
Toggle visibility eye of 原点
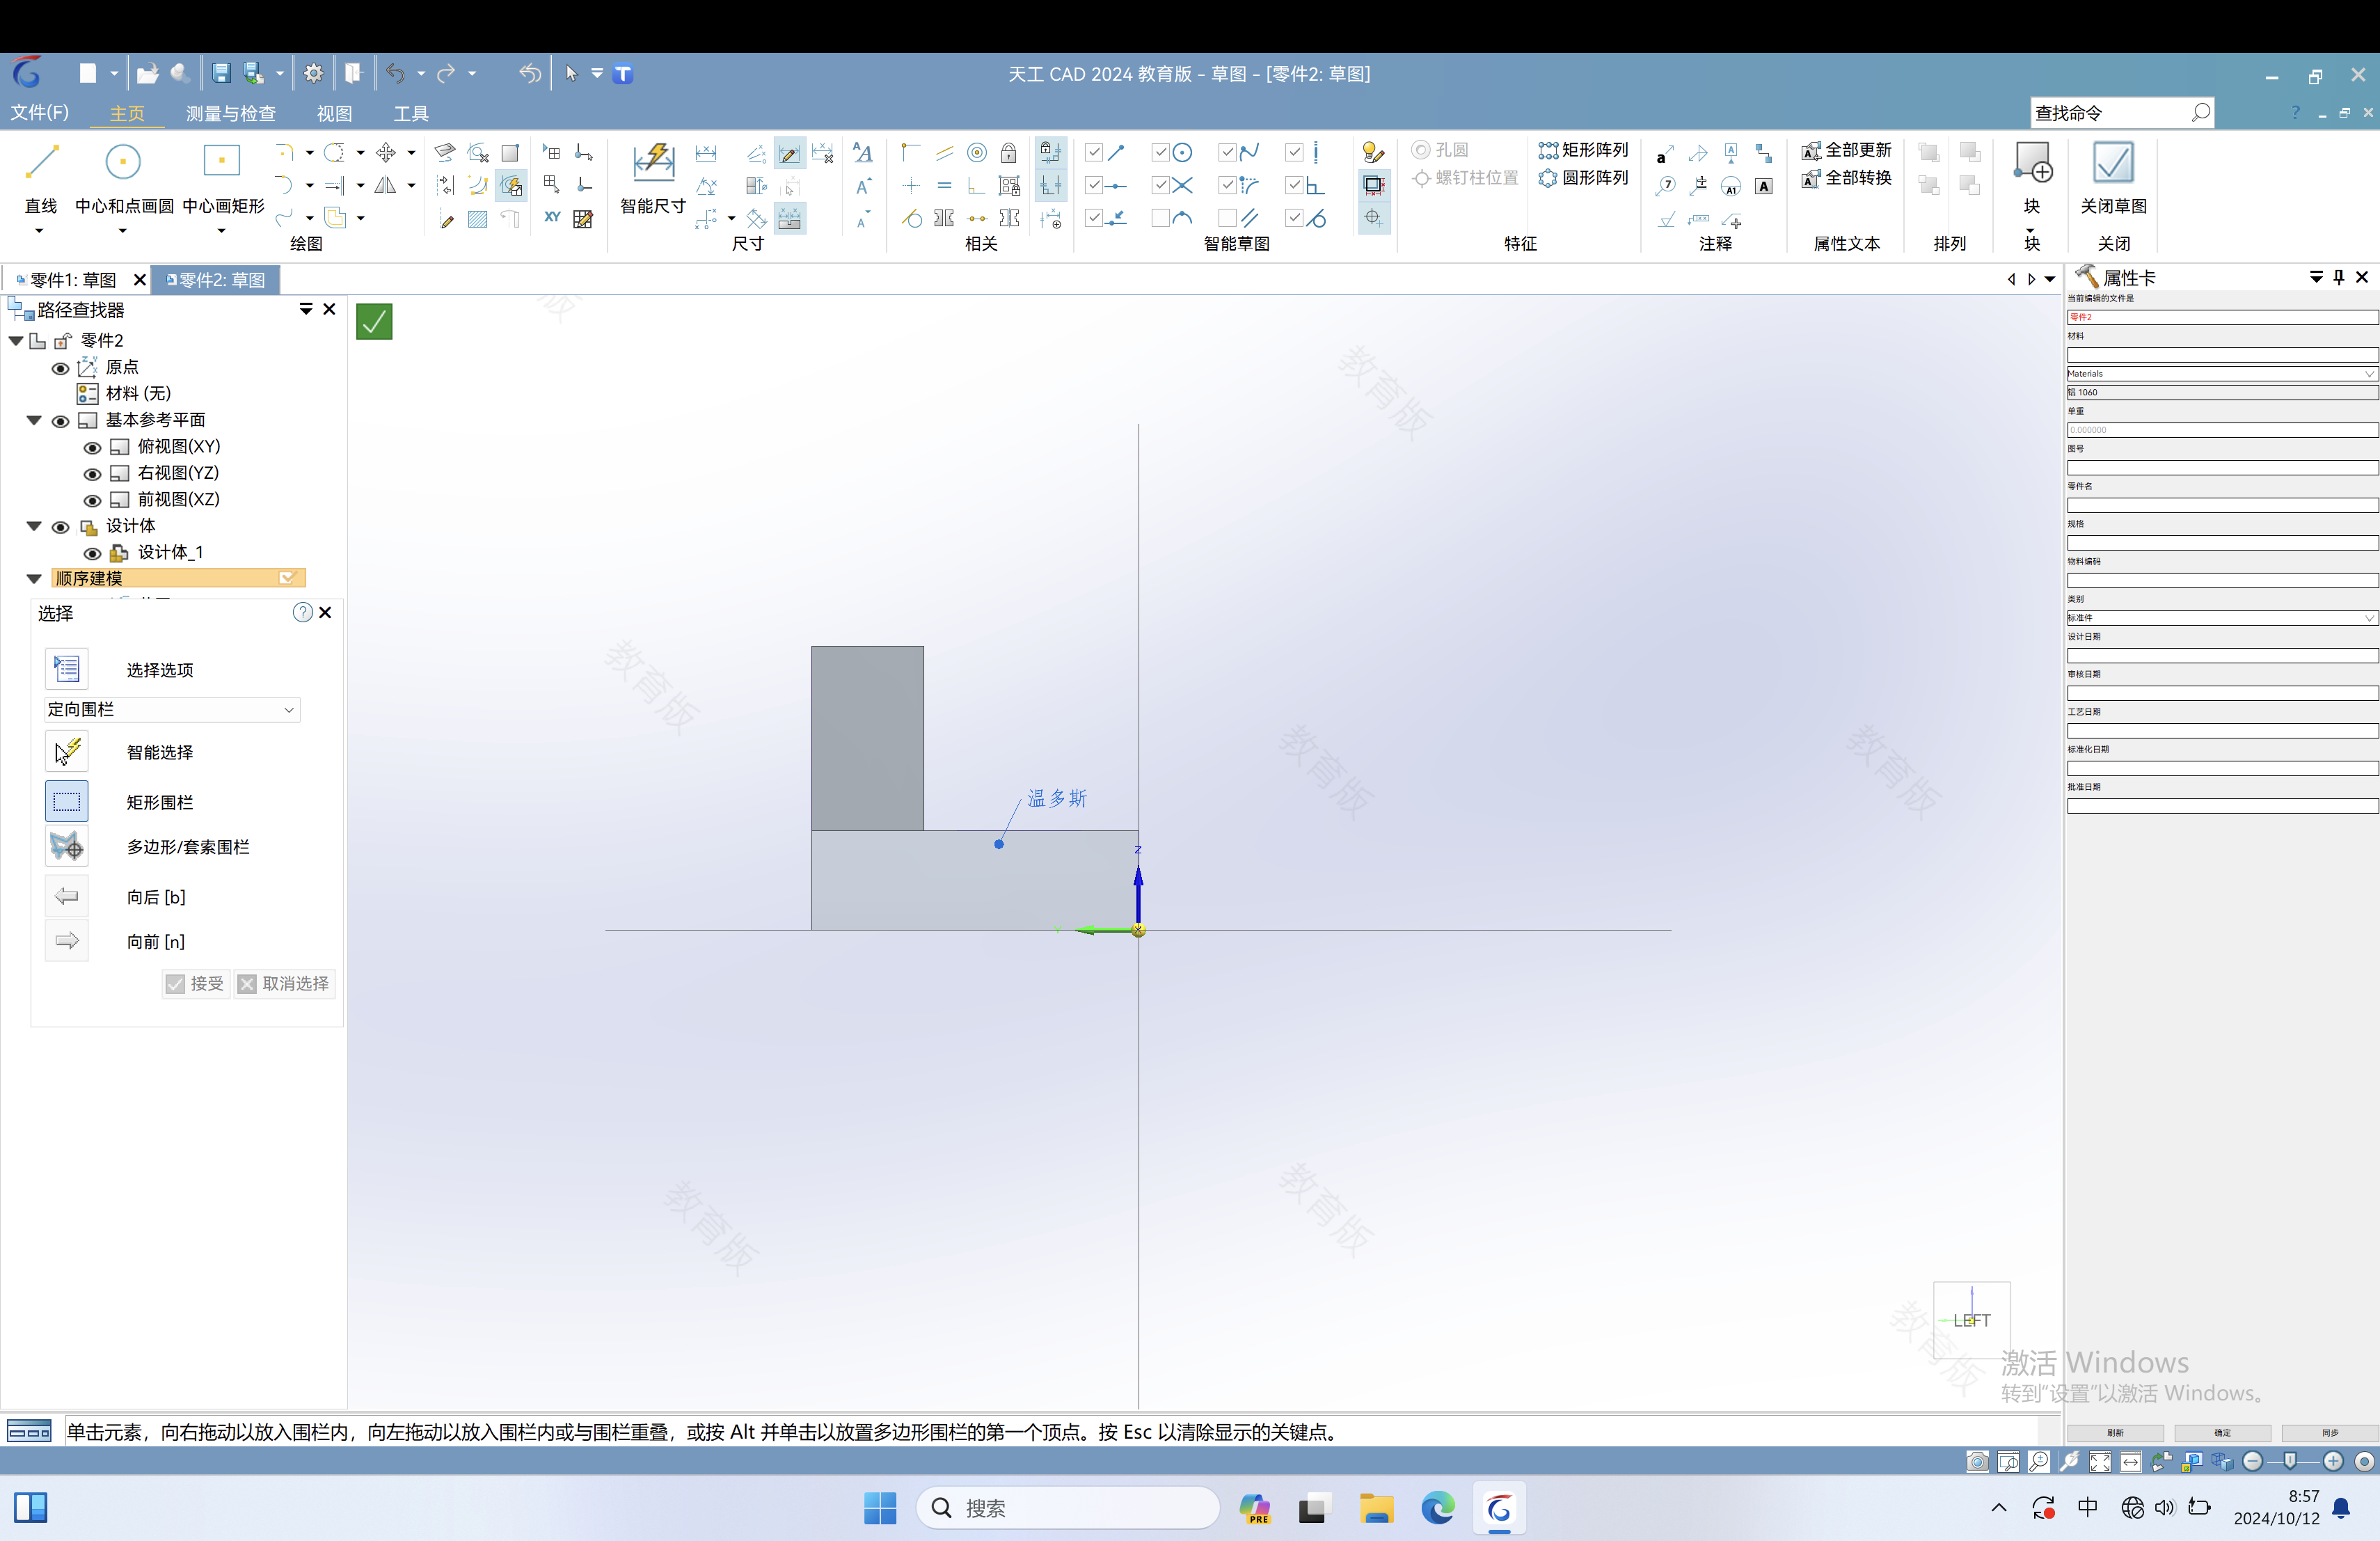[60, 368]
